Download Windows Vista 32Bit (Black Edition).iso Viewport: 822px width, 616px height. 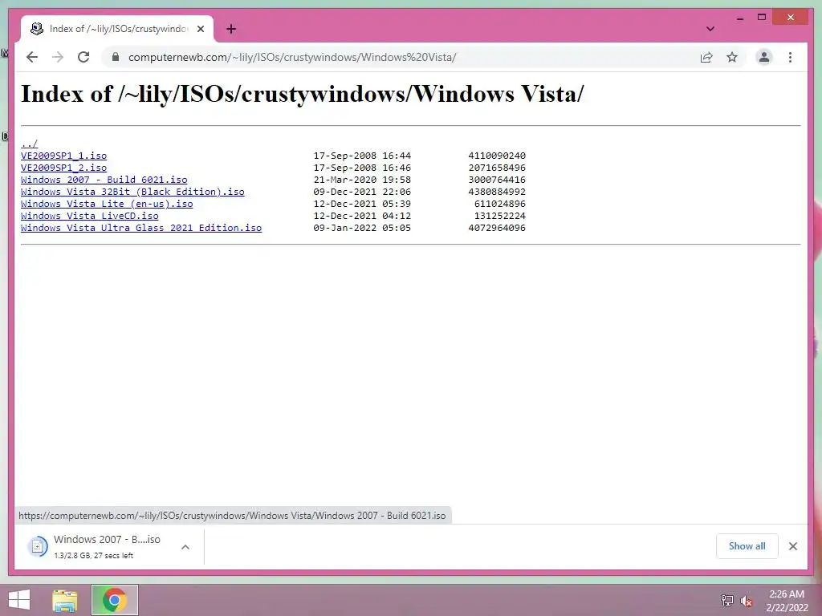click(x=132, y=192)
